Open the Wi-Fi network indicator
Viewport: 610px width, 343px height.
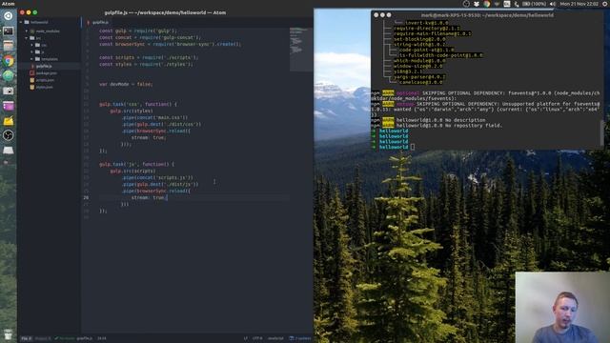pyautogui.click(x=497, y=4)
